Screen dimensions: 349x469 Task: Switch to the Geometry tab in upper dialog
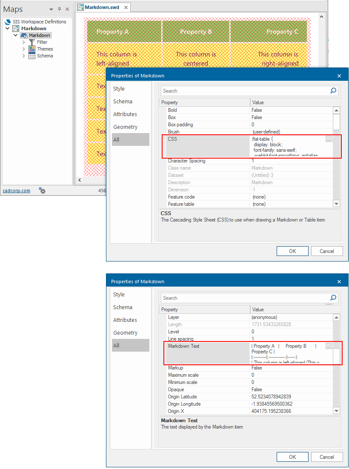(x=125, y=127)
